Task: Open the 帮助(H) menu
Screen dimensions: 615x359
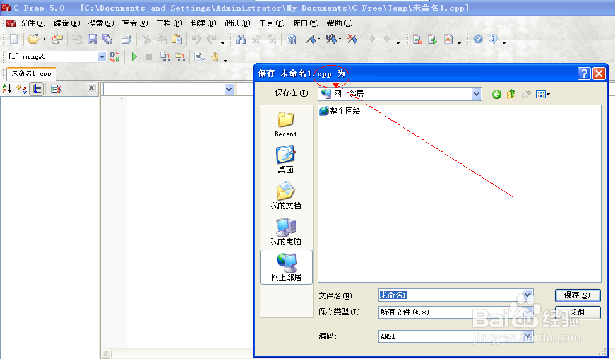Action: (340, 23)
